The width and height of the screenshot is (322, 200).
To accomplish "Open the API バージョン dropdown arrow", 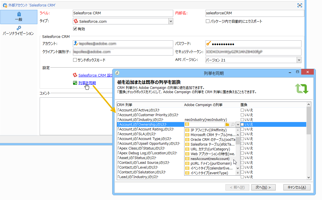I will (299, 60).
